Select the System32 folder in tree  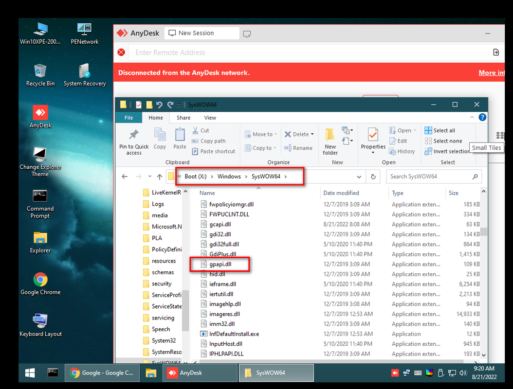click(160, 341)
